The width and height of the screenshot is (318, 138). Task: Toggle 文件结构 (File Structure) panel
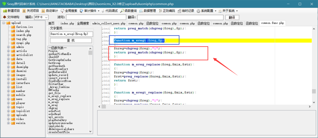click(11, 17)
